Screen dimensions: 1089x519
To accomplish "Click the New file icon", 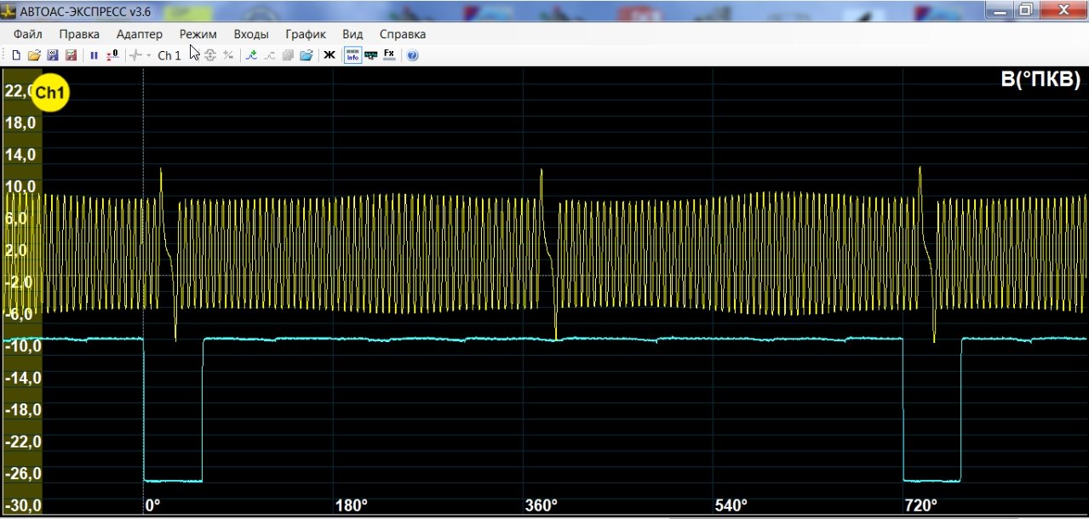I will click(x=16, y=55).
